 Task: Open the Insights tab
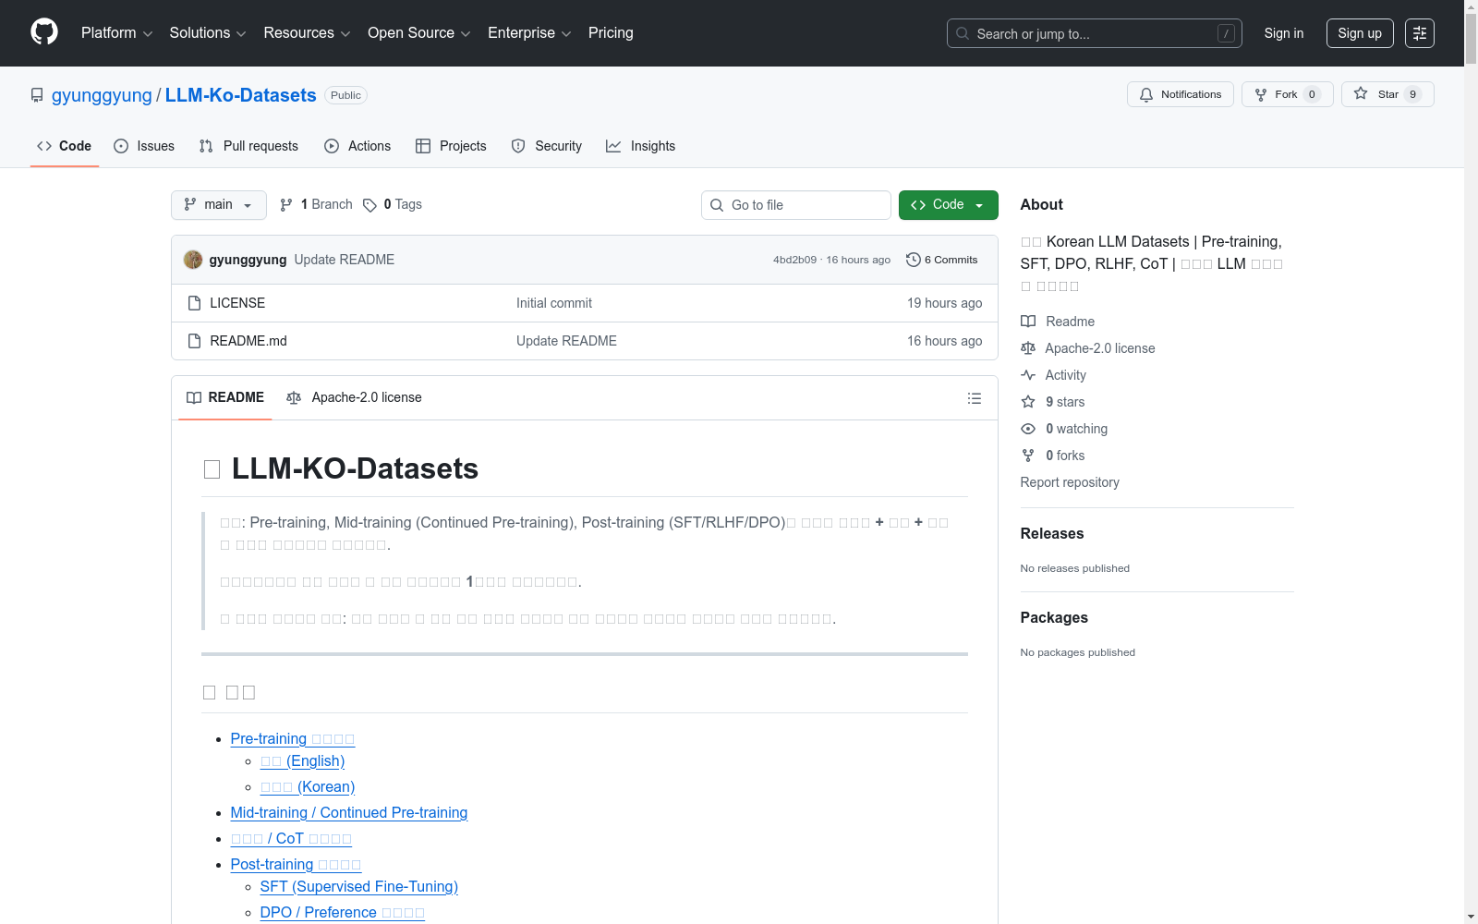click(640, 146)
